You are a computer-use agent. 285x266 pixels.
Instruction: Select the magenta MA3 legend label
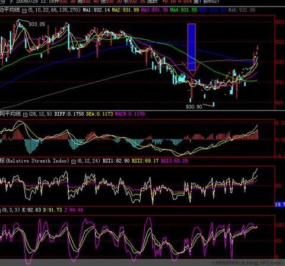click(x=154, y=10)
